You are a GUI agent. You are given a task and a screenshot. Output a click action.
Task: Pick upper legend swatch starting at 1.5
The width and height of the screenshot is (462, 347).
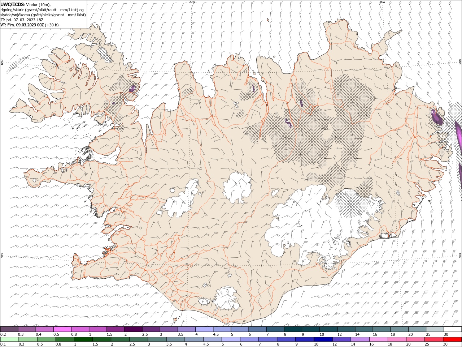tap(115, 329)
